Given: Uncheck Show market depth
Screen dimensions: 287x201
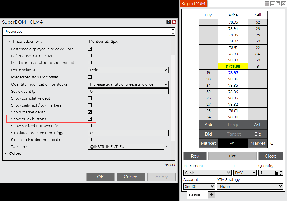Looking at the screenshot, I should [x=90, y=112].
